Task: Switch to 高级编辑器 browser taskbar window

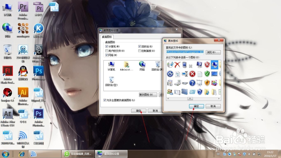Action: coord(78,154)
